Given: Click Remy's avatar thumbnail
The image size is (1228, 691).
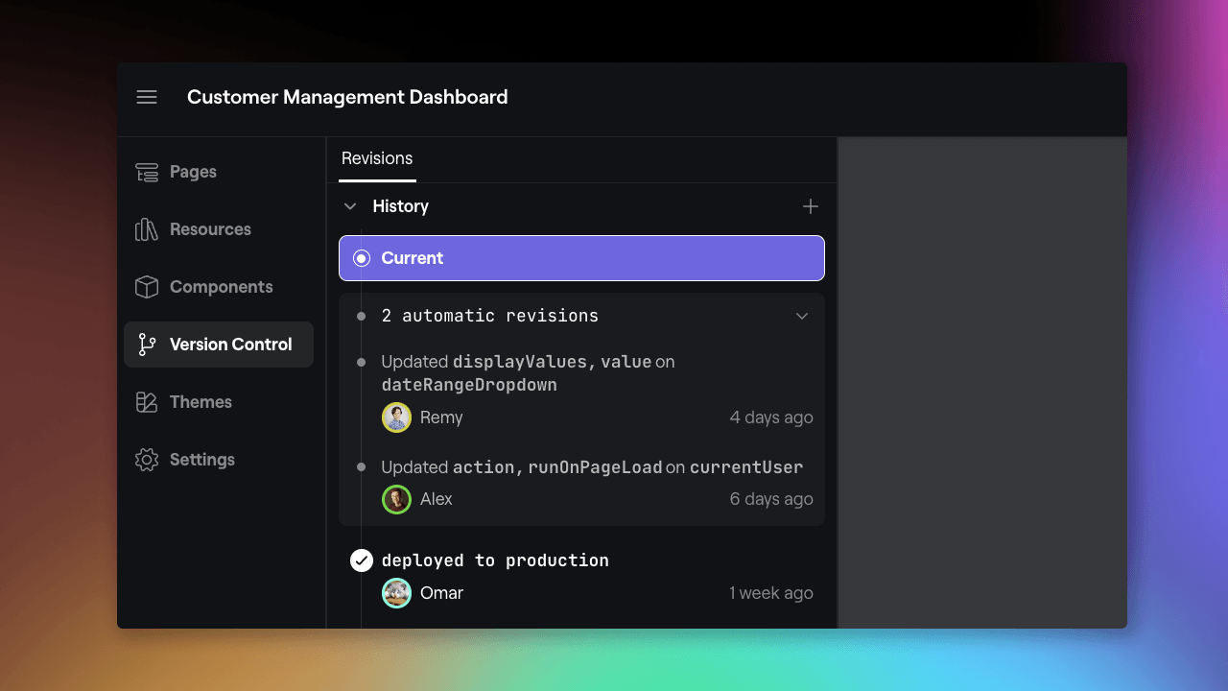Looking at the screenshot, I should pyautogui.click(x=396, y=417).
